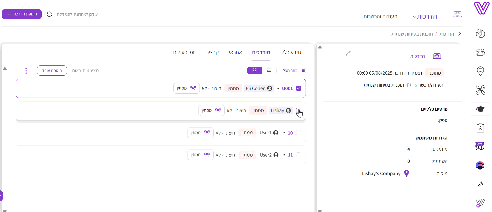Click the employee ID 10
Image resolution: width=492 pixels, height=212 pixels.
point(290,133)
